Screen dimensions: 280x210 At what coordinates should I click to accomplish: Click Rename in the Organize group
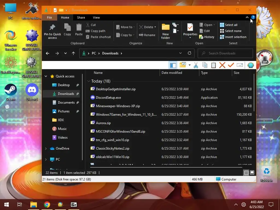[x=147, y=35]
